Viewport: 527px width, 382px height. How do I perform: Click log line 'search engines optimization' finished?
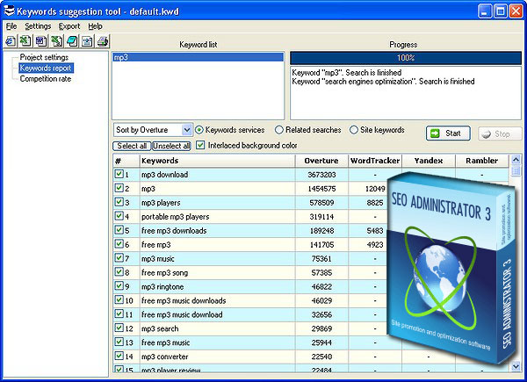point(383,82)
